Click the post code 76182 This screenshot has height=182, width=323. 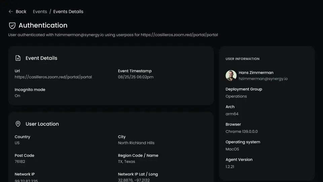pos(20,161)
